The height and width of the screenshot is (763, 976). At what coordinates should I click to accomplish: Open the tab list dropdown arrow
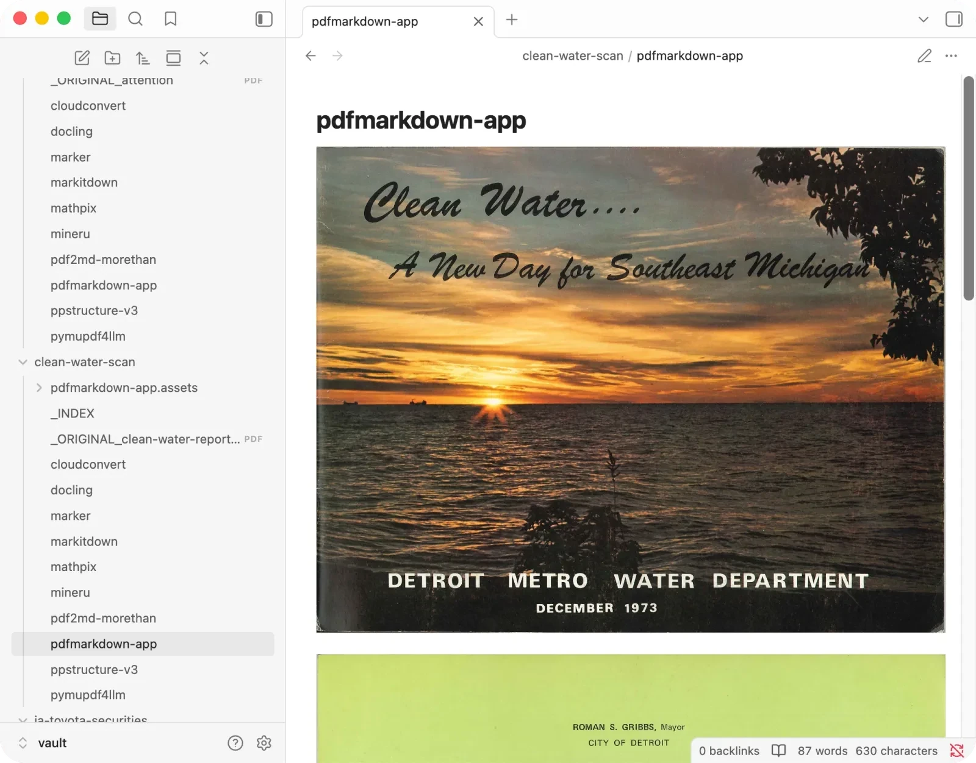point(924,19)
